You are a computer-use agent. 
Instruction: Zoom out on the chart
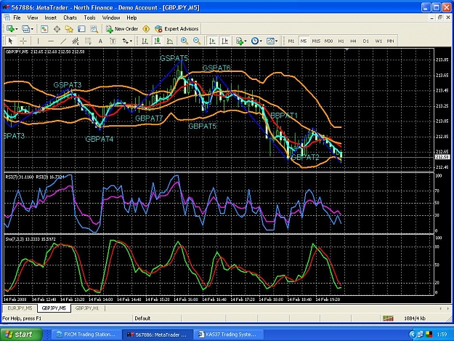pos(197,41)
